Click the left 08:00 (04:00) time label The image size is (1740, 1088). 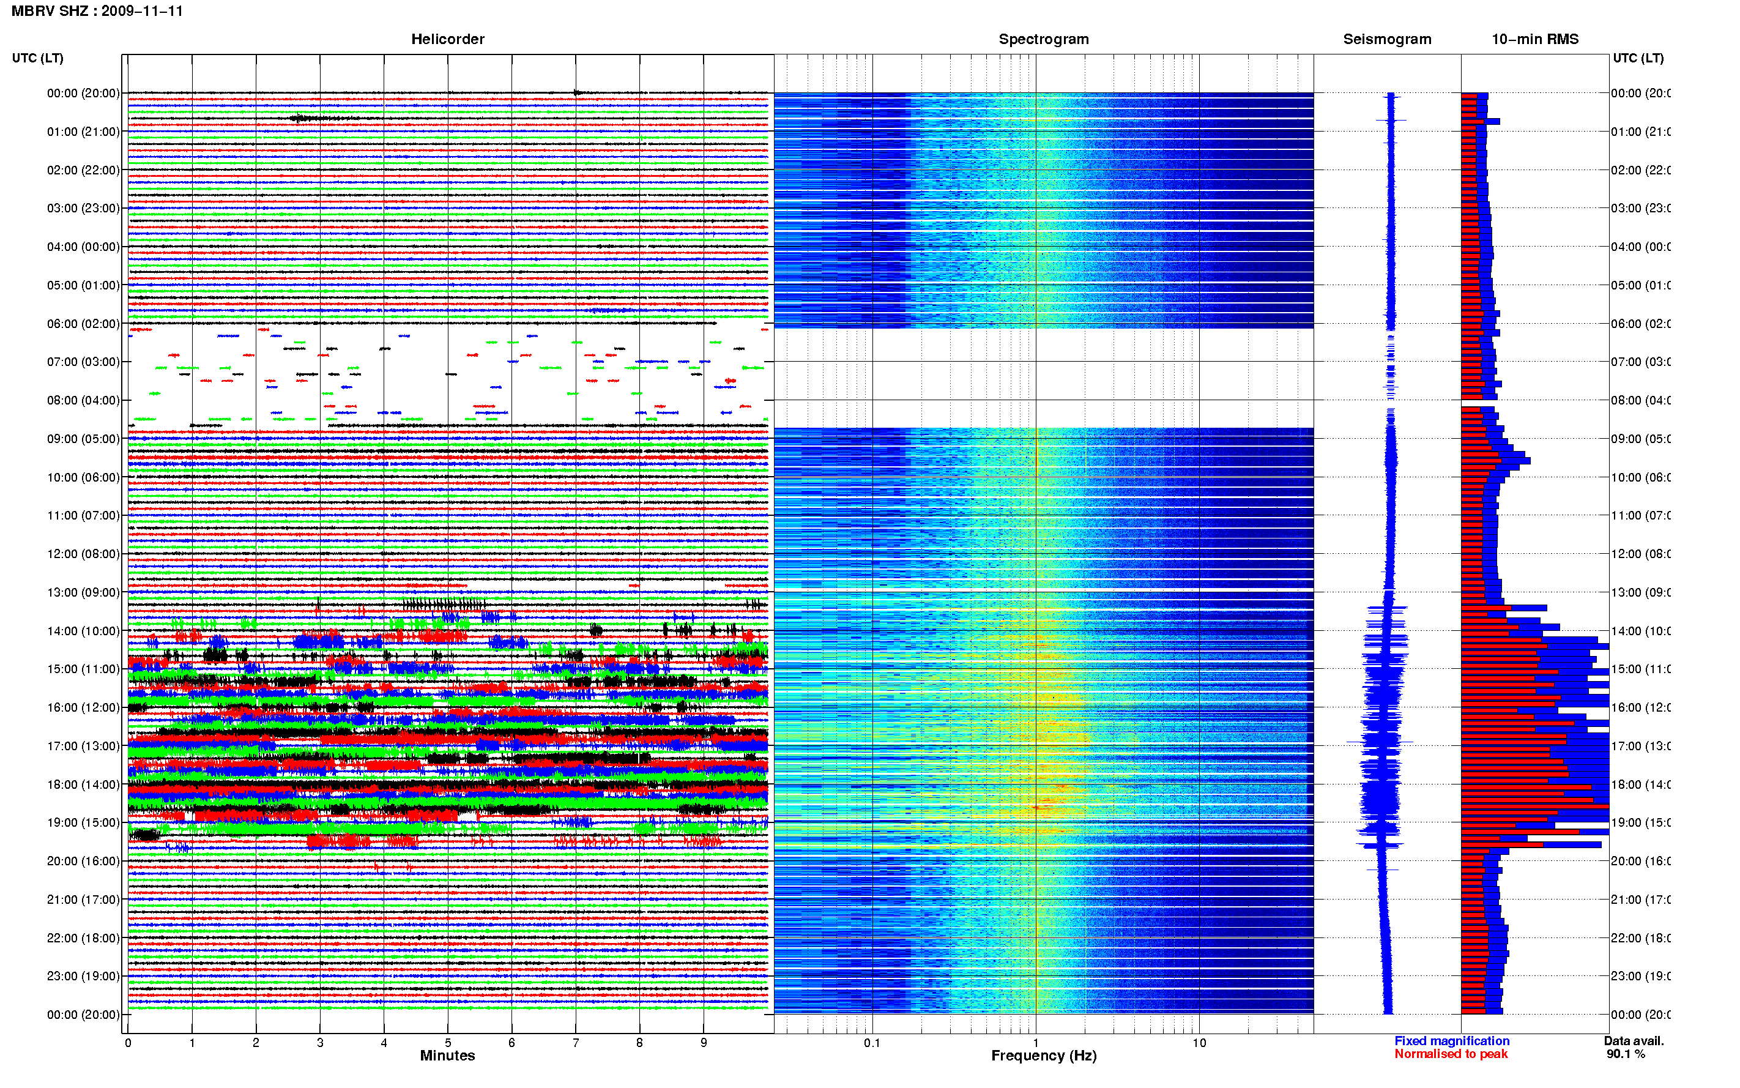[83, 400]
